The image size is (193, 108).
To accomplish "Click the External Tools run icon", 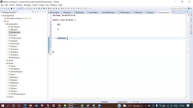I will tap(49, 8).
